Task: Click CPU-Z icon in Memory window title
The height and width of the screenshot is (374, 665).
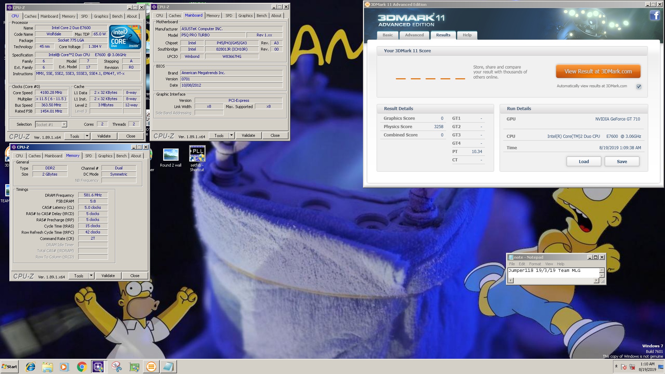Action: click(x=14, y=147)
